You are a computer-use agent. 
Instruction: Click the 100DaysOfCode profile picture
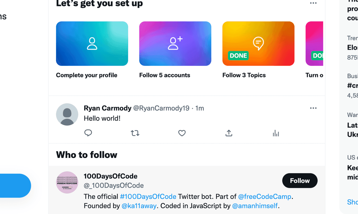pos(67,182)
